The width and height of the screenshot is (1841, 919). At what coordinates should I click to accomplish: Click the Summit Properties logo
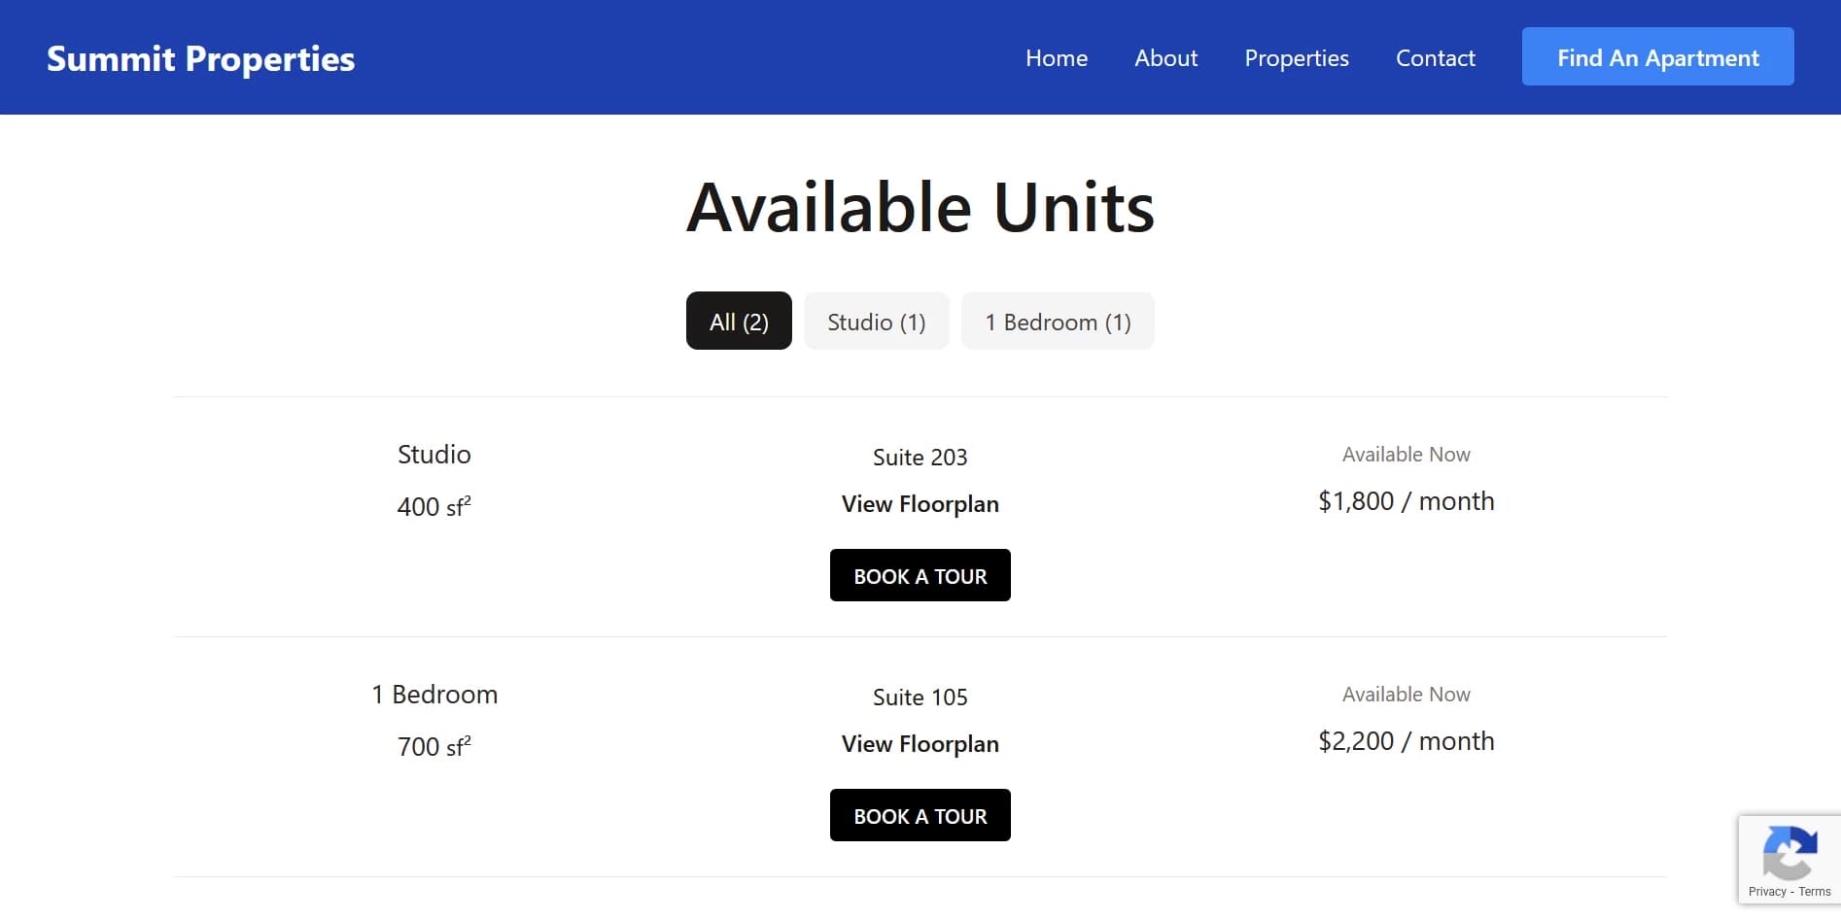(x=199, y=58)
